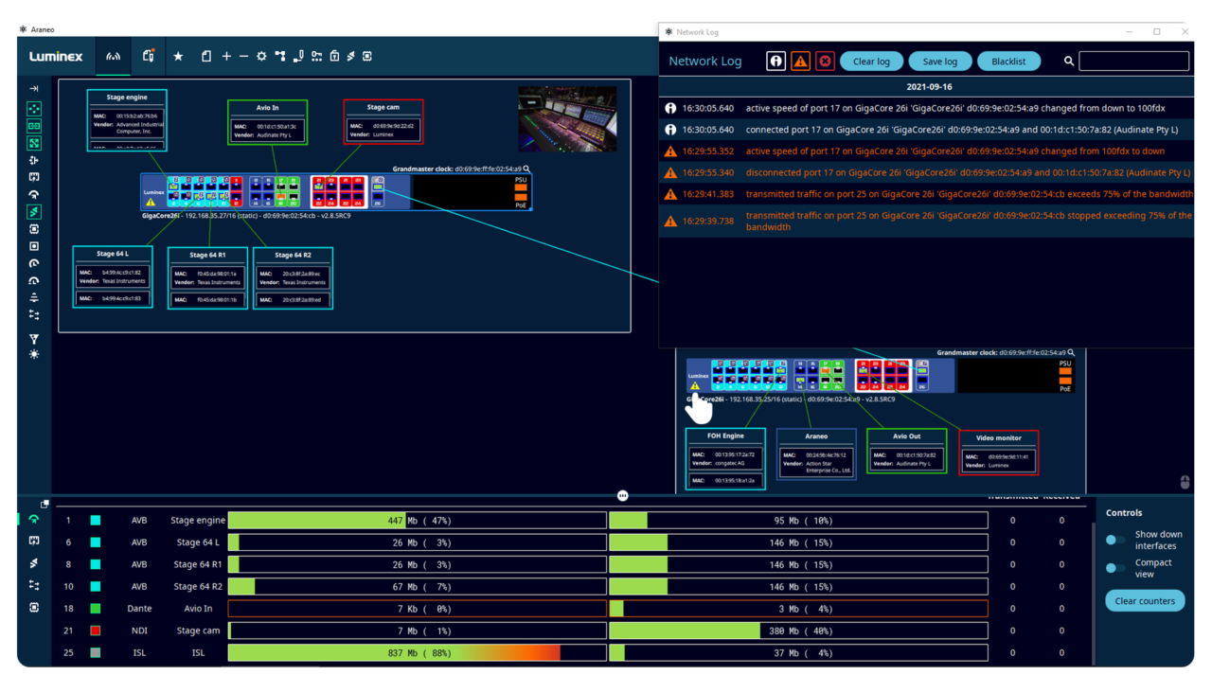Image resolution: width=1212 pixels, height=693 pixels.
Task: Toggle the expand-arrows icon in left sidebar
Action: 34,143
